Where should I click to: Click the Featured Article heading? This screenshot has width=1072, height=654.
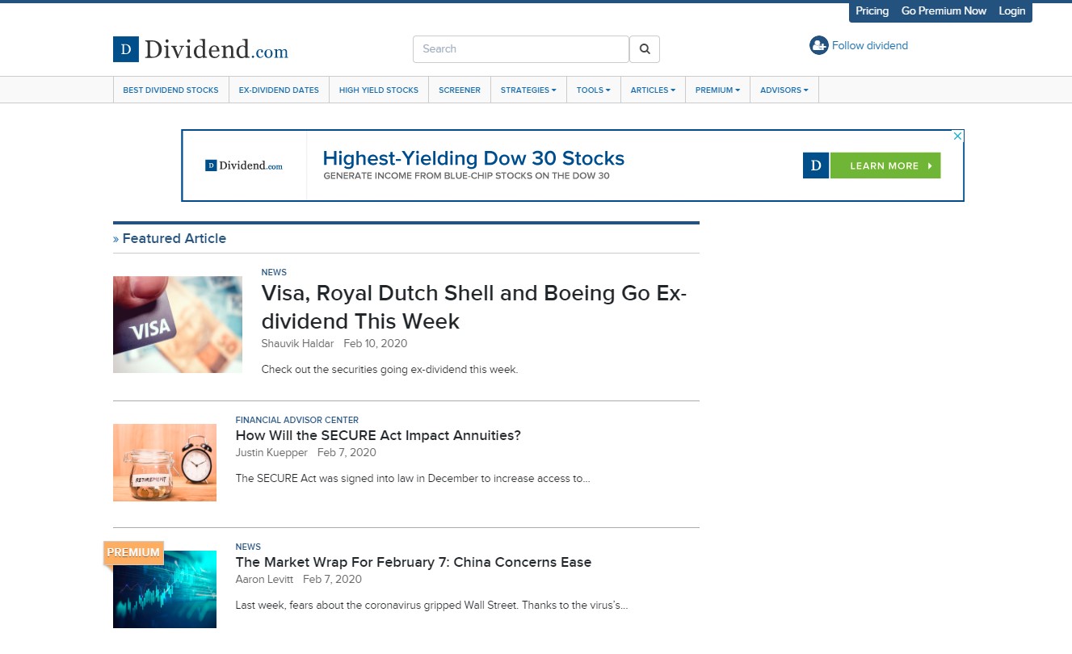click(174, 239)
